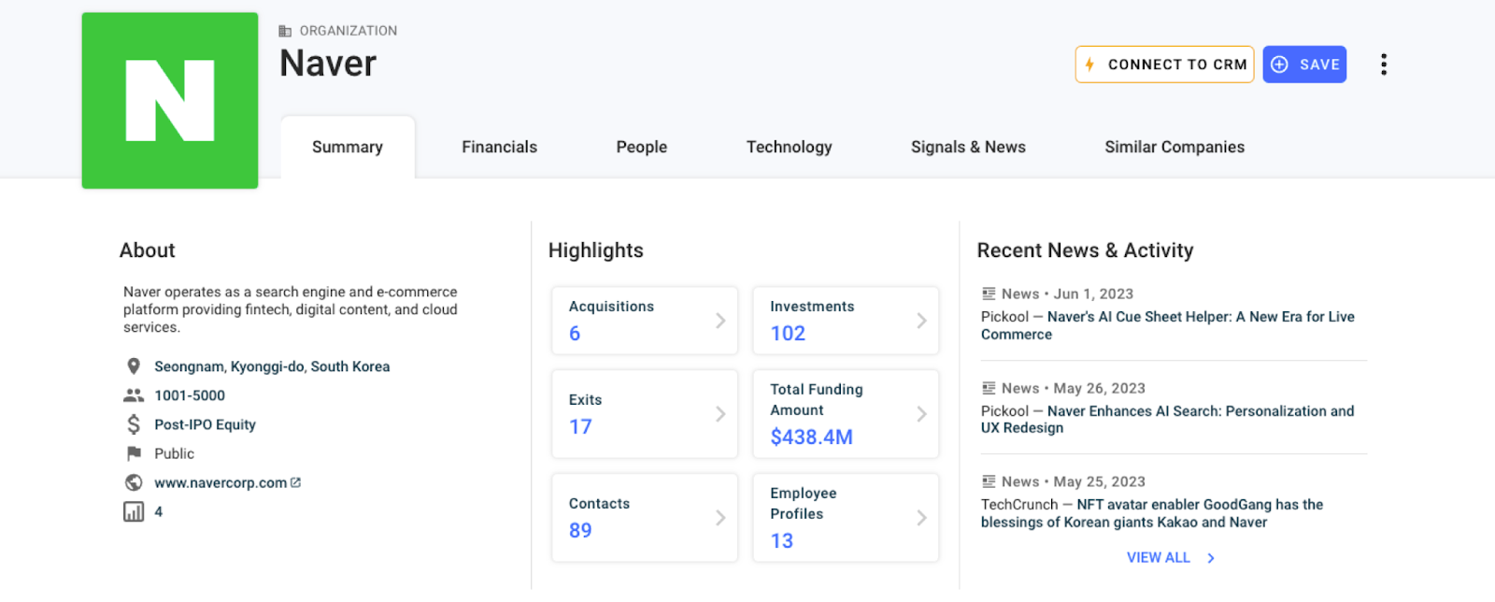Click Seongnam, Kyonggi-do, South Korea location
Viewport: 1495px width, 602px height.
[272, 366]
